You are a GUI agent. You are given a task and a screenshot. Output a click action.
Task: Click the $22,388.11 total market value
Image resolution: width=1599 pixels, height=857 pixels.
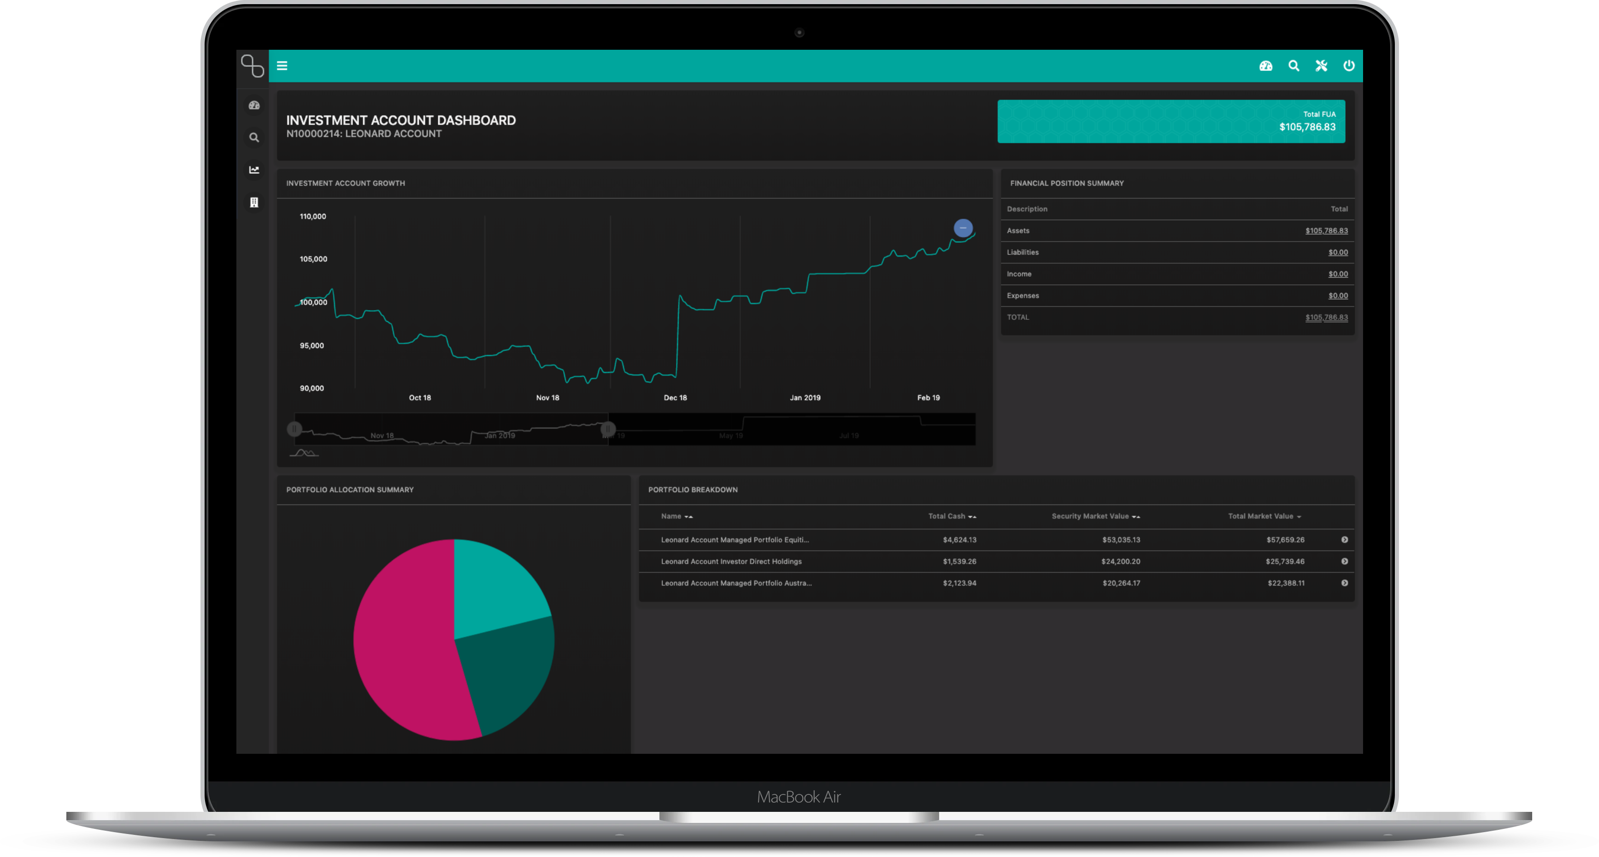[1286, 583]
